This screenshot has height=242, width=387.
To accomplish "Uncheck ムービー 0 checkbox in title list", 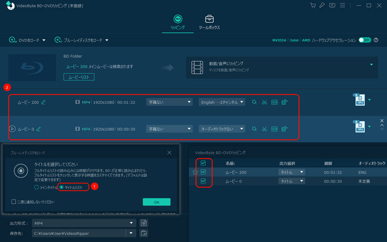I will point(203,181).
